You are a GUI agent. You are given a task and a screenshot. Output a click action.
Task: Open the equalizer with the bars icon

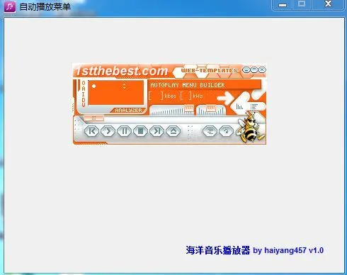tap(239, 107)
